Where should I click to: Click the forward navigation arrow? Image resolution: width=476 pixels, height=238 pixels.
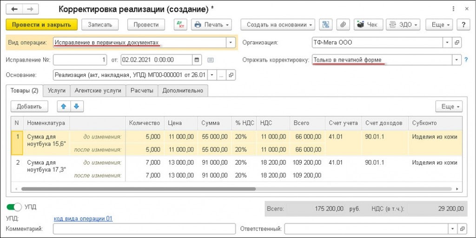point(30,9)
